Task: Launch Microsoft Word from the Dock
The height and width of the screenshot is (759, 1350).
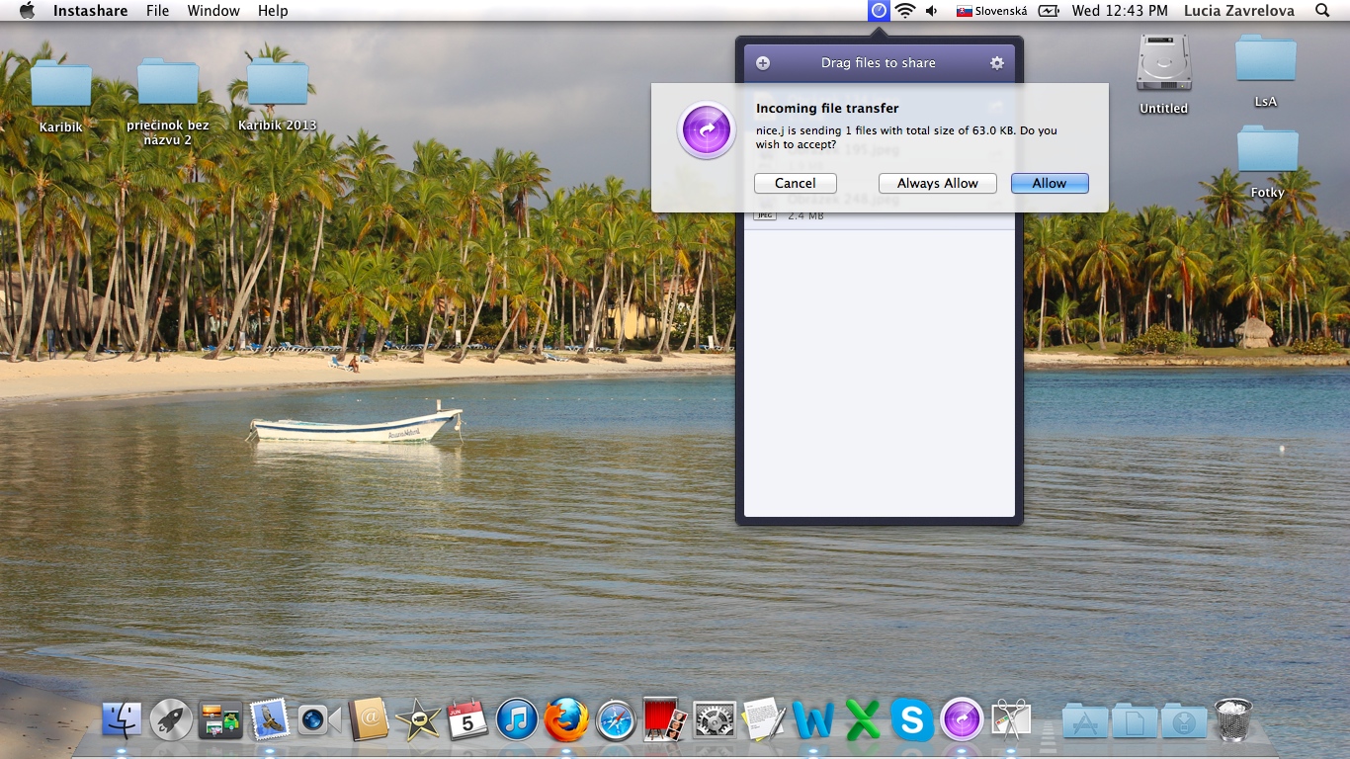Action: [813, 719]
